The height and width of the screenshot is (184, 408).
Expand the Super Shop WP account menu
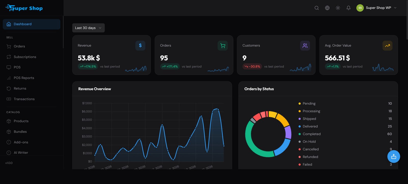point(377,8)
